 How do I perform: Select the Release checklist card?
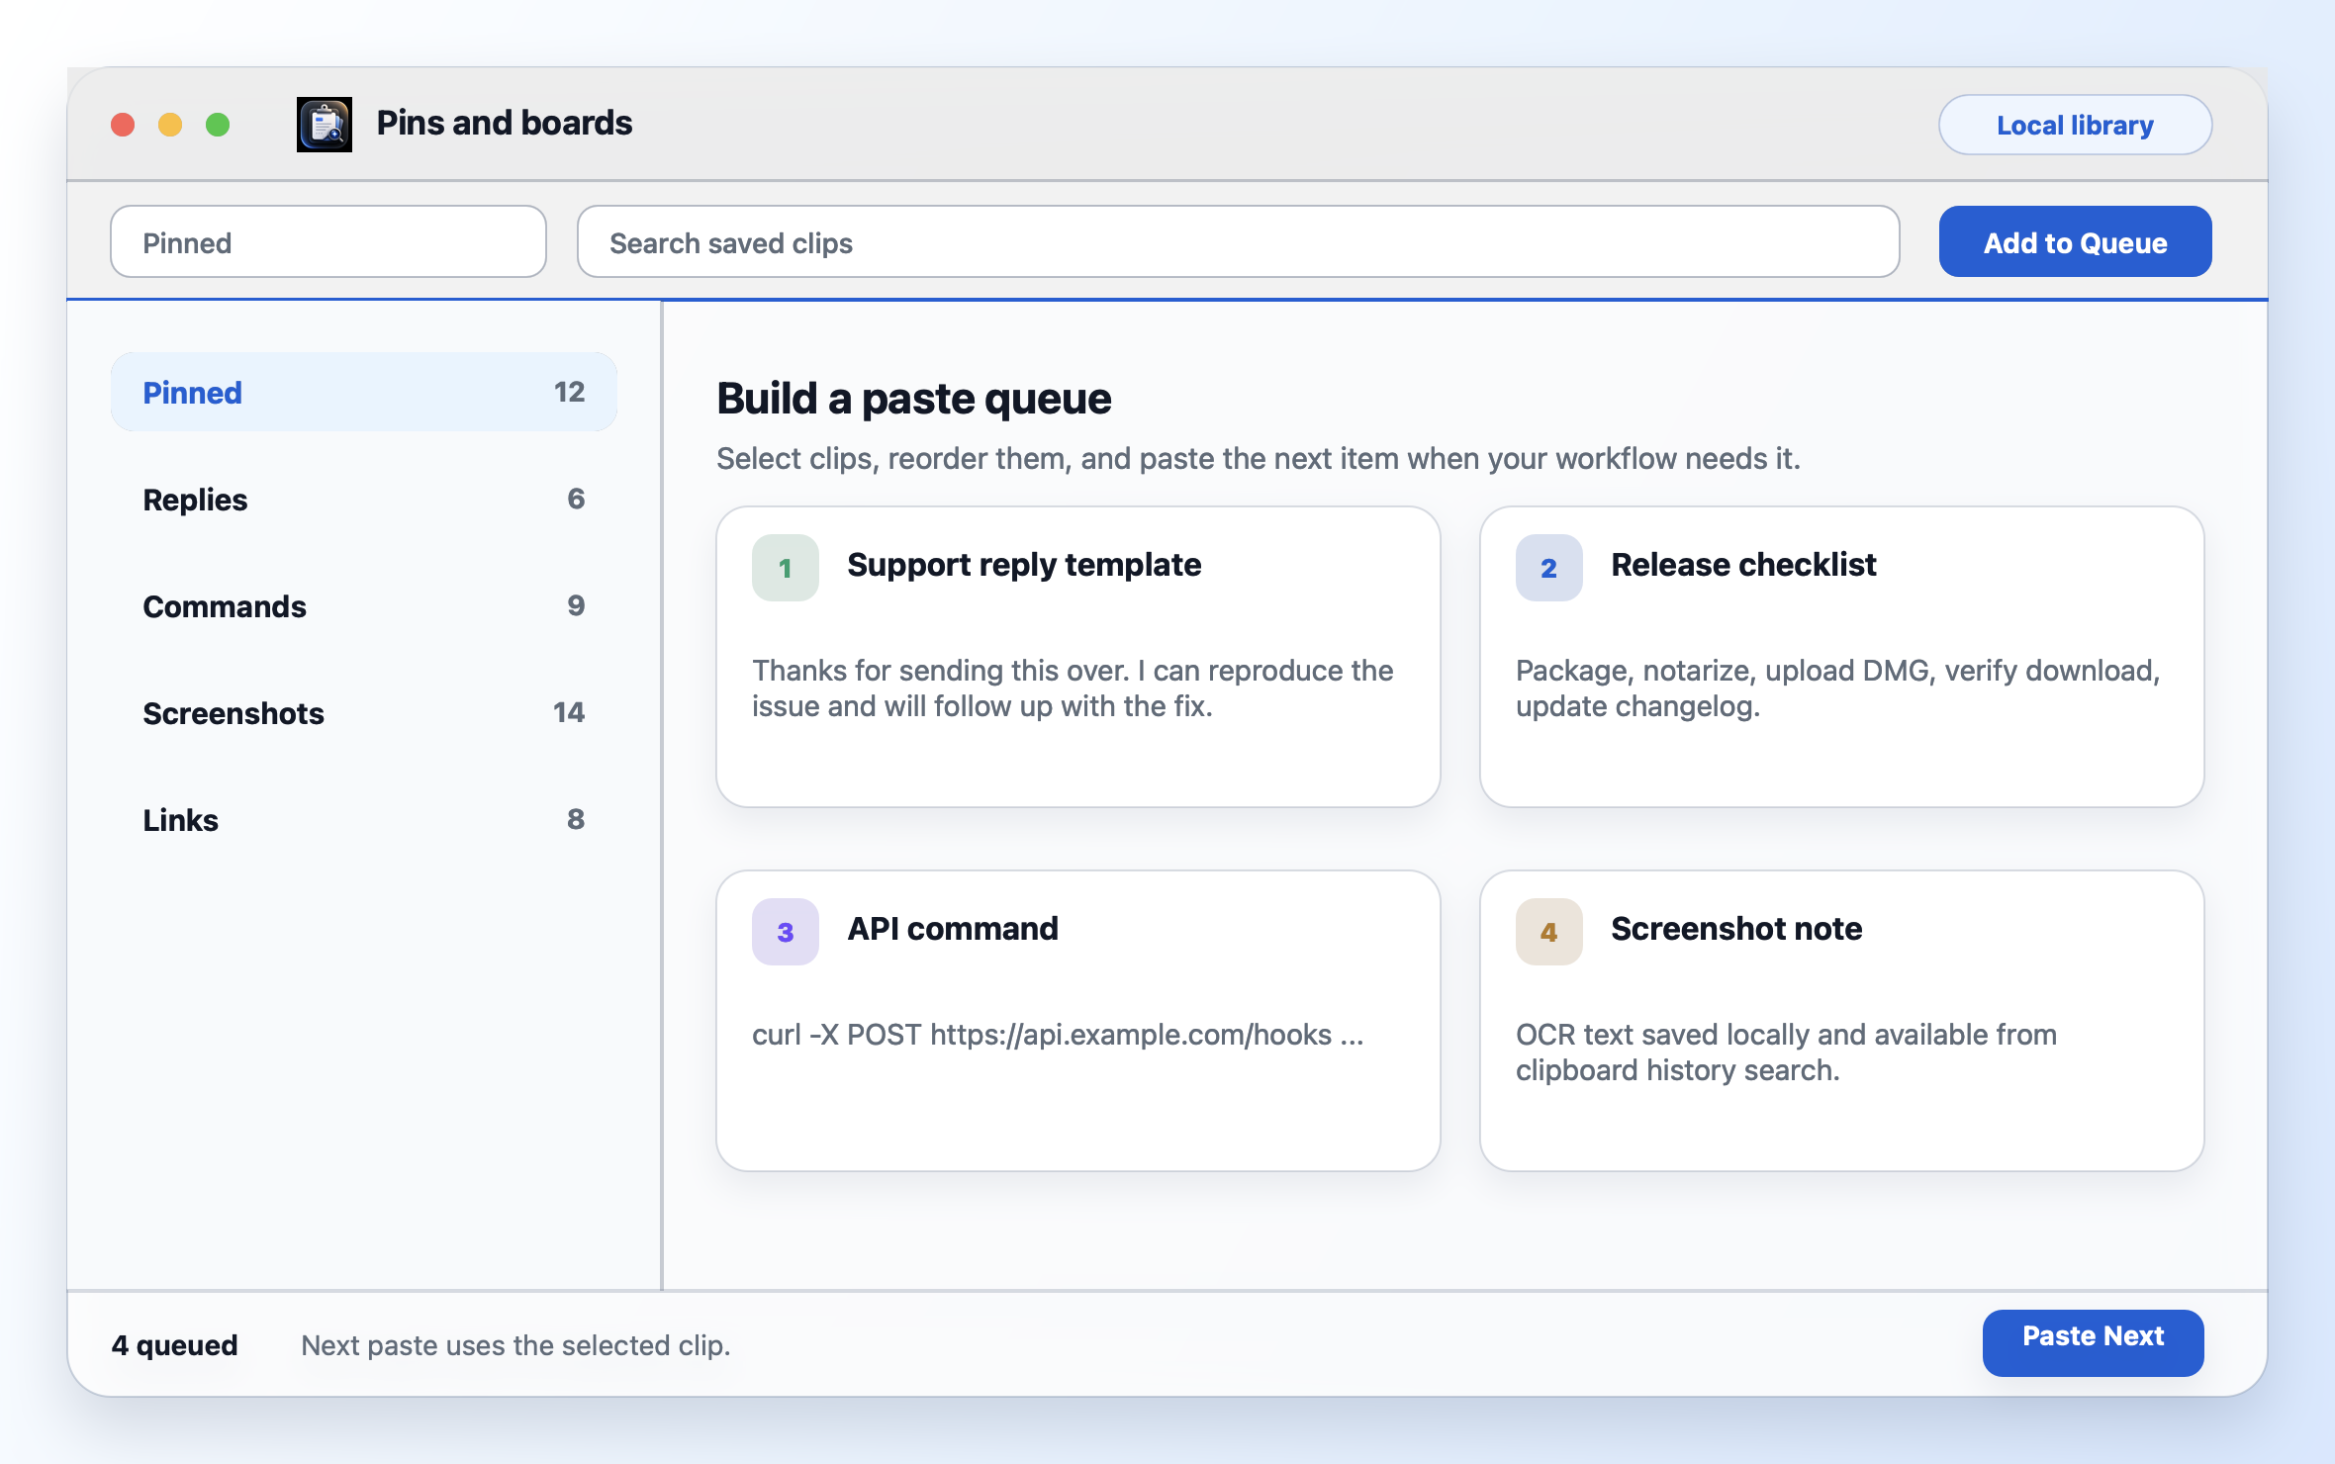click(1842, 657)
